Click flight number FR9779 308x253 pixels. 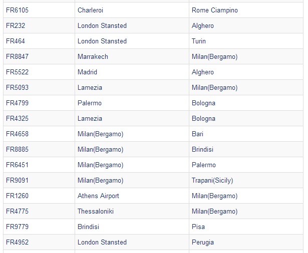(17, 227)
